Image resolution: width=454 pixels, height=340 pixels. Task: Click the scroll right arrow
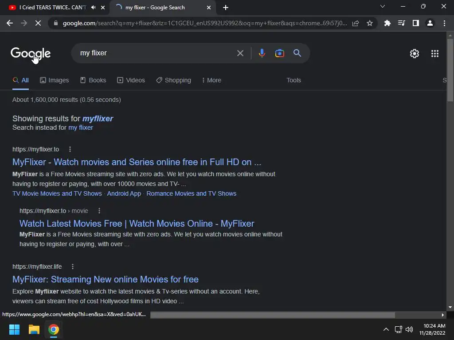click(443, 315)
